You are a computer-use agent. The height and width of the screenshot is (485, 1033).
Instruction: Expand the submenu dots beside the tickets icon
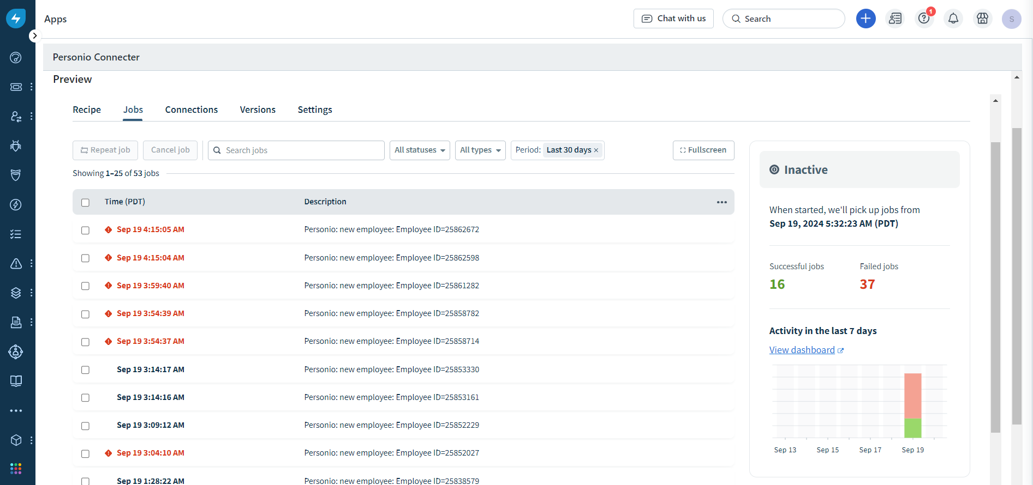click(32, 87)
